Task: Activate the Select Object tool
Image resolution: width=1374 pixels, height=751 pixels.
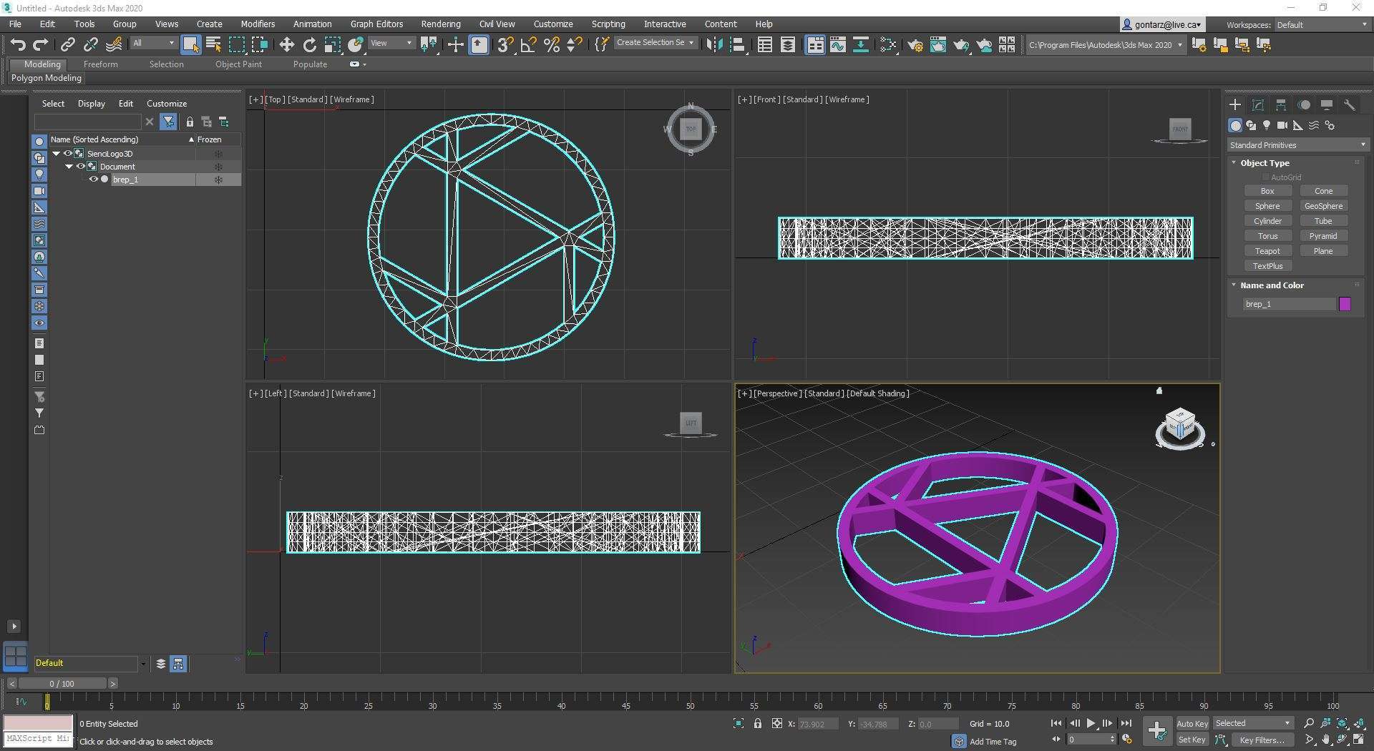Action: point(190,45)
